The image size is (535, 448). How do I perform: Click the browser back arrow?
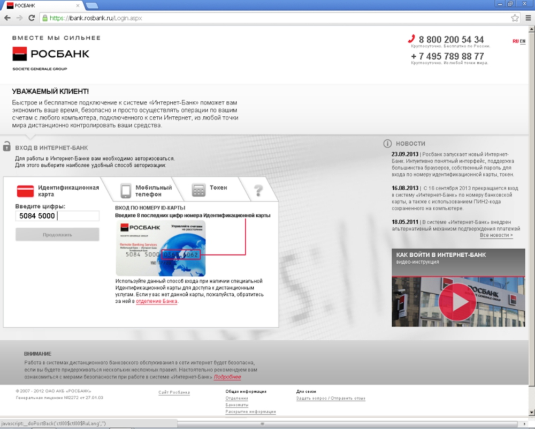coord(7,18)
